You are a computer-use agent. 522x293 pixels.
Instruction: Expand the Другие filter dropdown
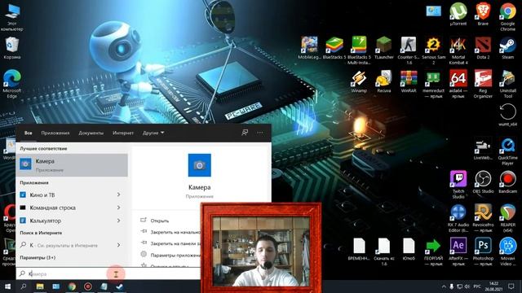pos(153,133)
